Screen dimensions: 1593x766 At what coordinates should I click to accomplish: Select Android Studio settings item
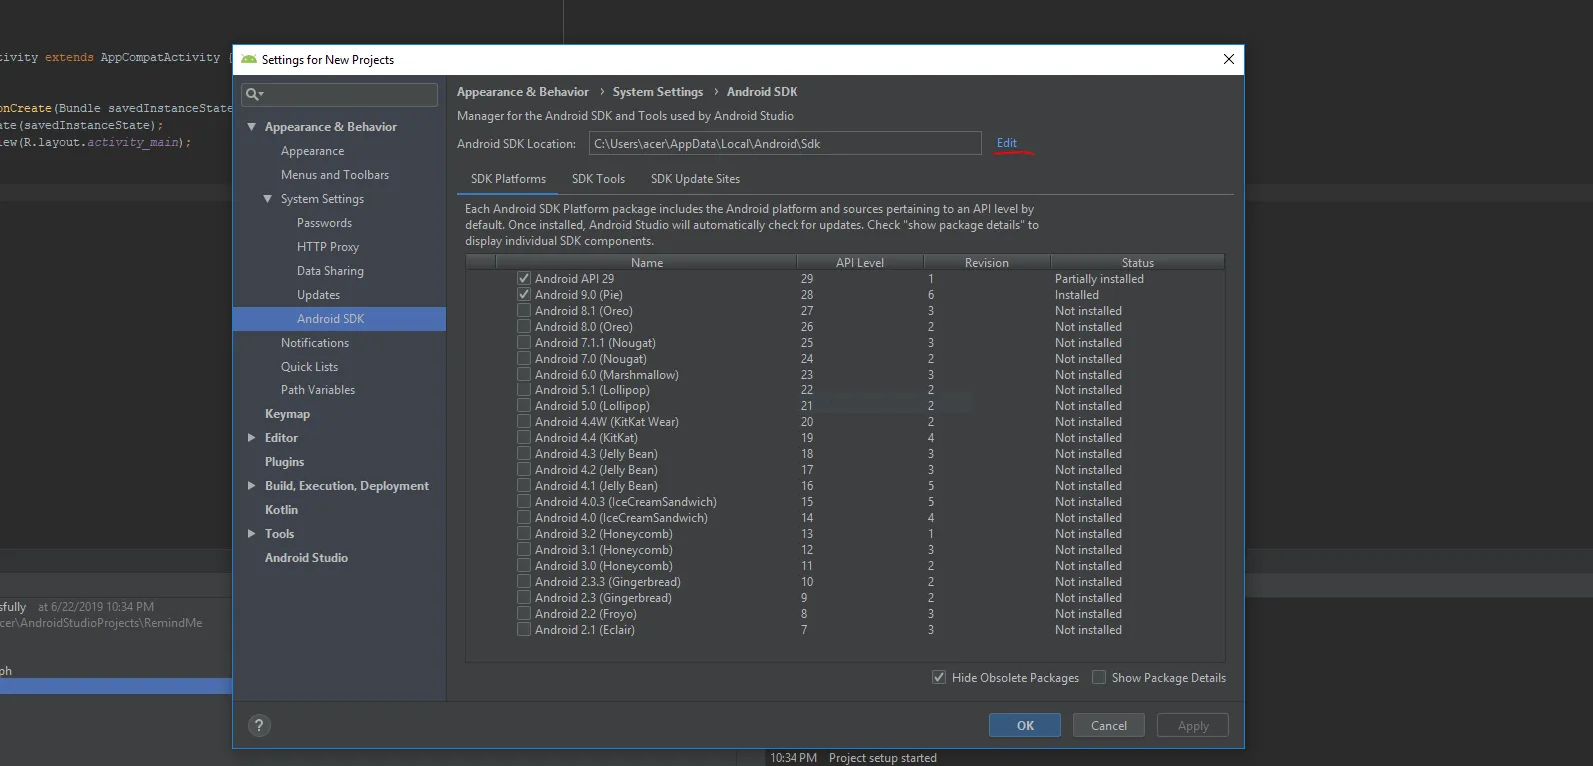coord(306,558)
